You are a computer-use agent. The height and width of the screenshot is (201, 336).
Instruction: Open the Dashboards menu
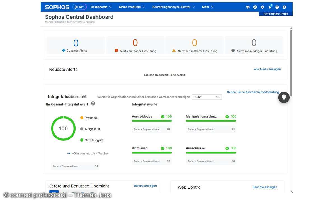coord(101,7)
